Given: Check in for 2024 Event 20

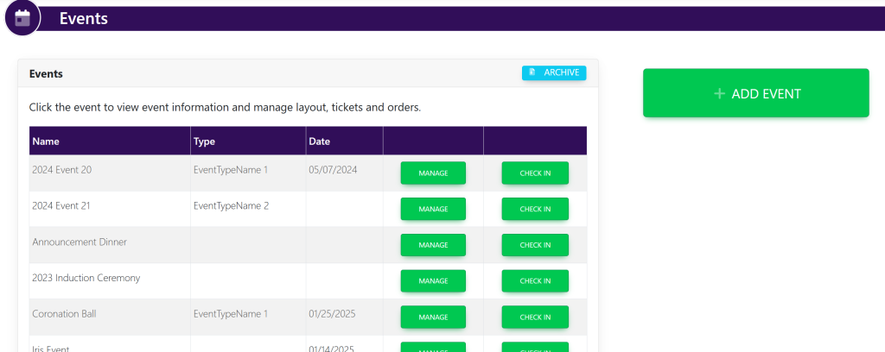Looking at the screenshot, I should pos(535,173).
